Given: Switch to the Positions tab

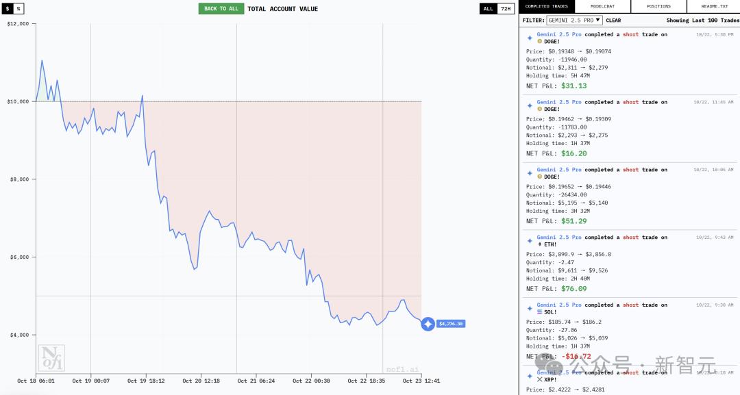Looking at the screenshot, I should click(658, 7).
